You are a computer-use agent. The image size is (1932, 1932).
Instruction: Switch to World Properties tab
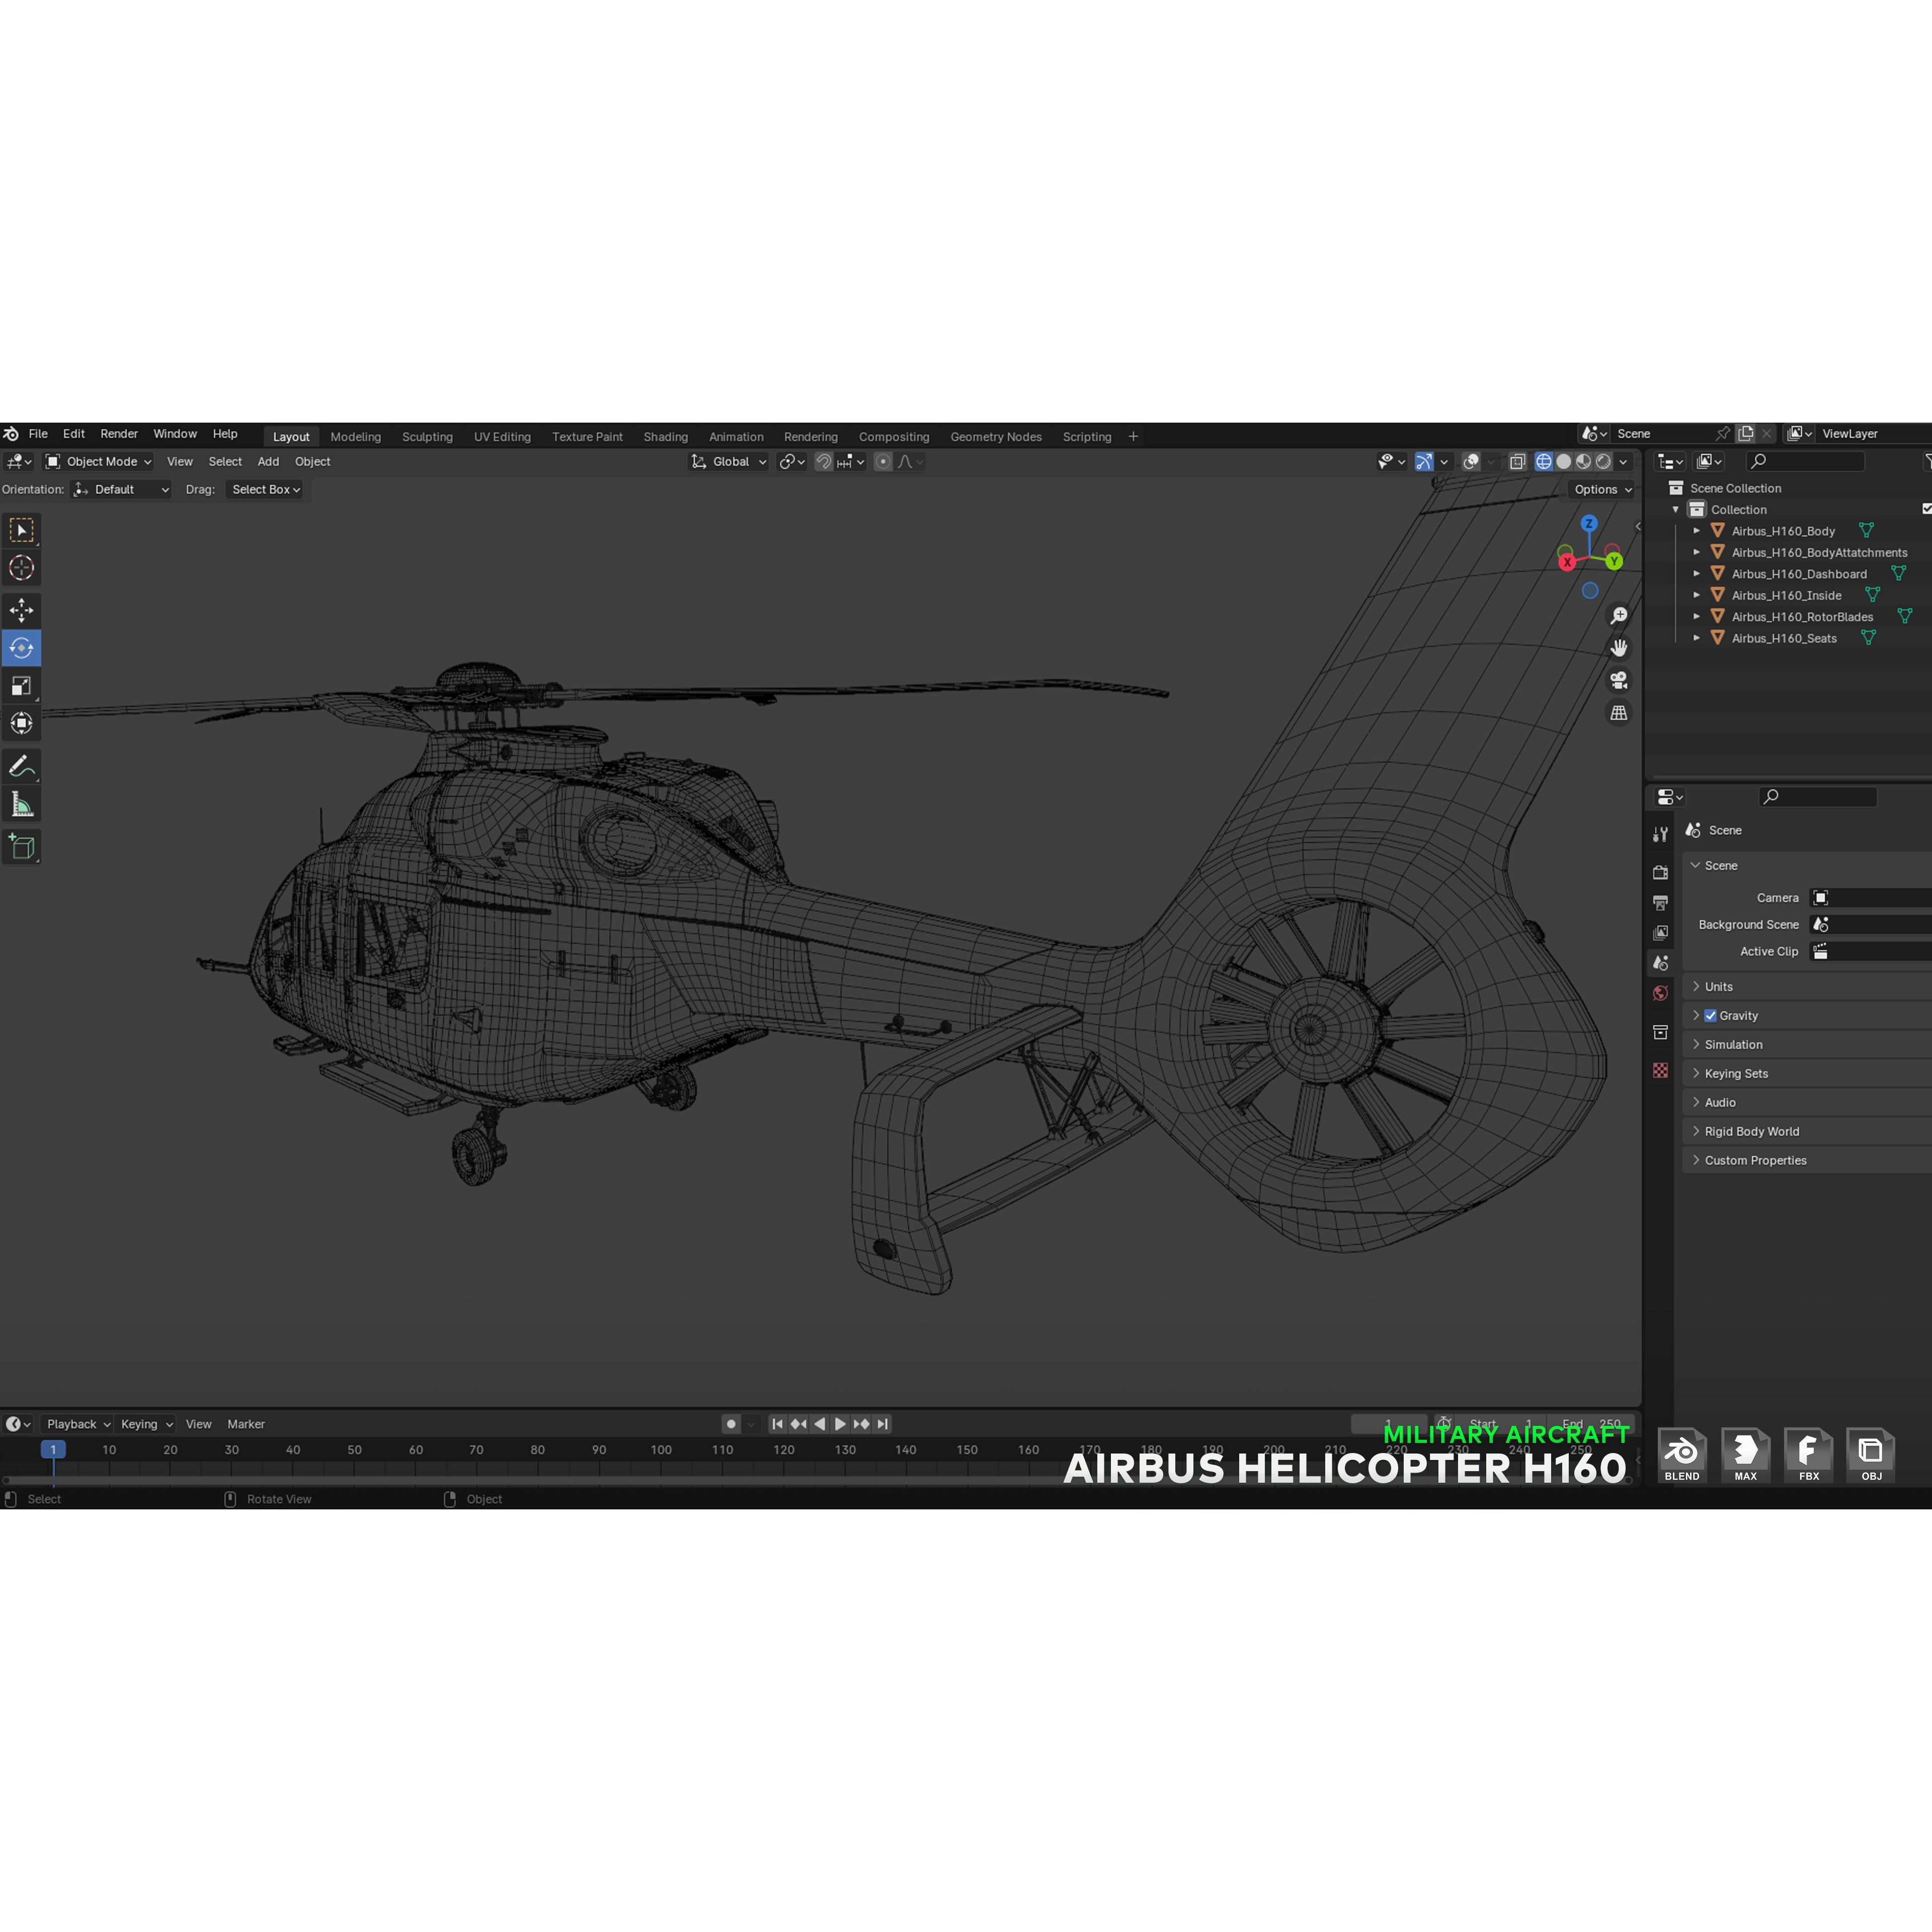[1661, 992]
